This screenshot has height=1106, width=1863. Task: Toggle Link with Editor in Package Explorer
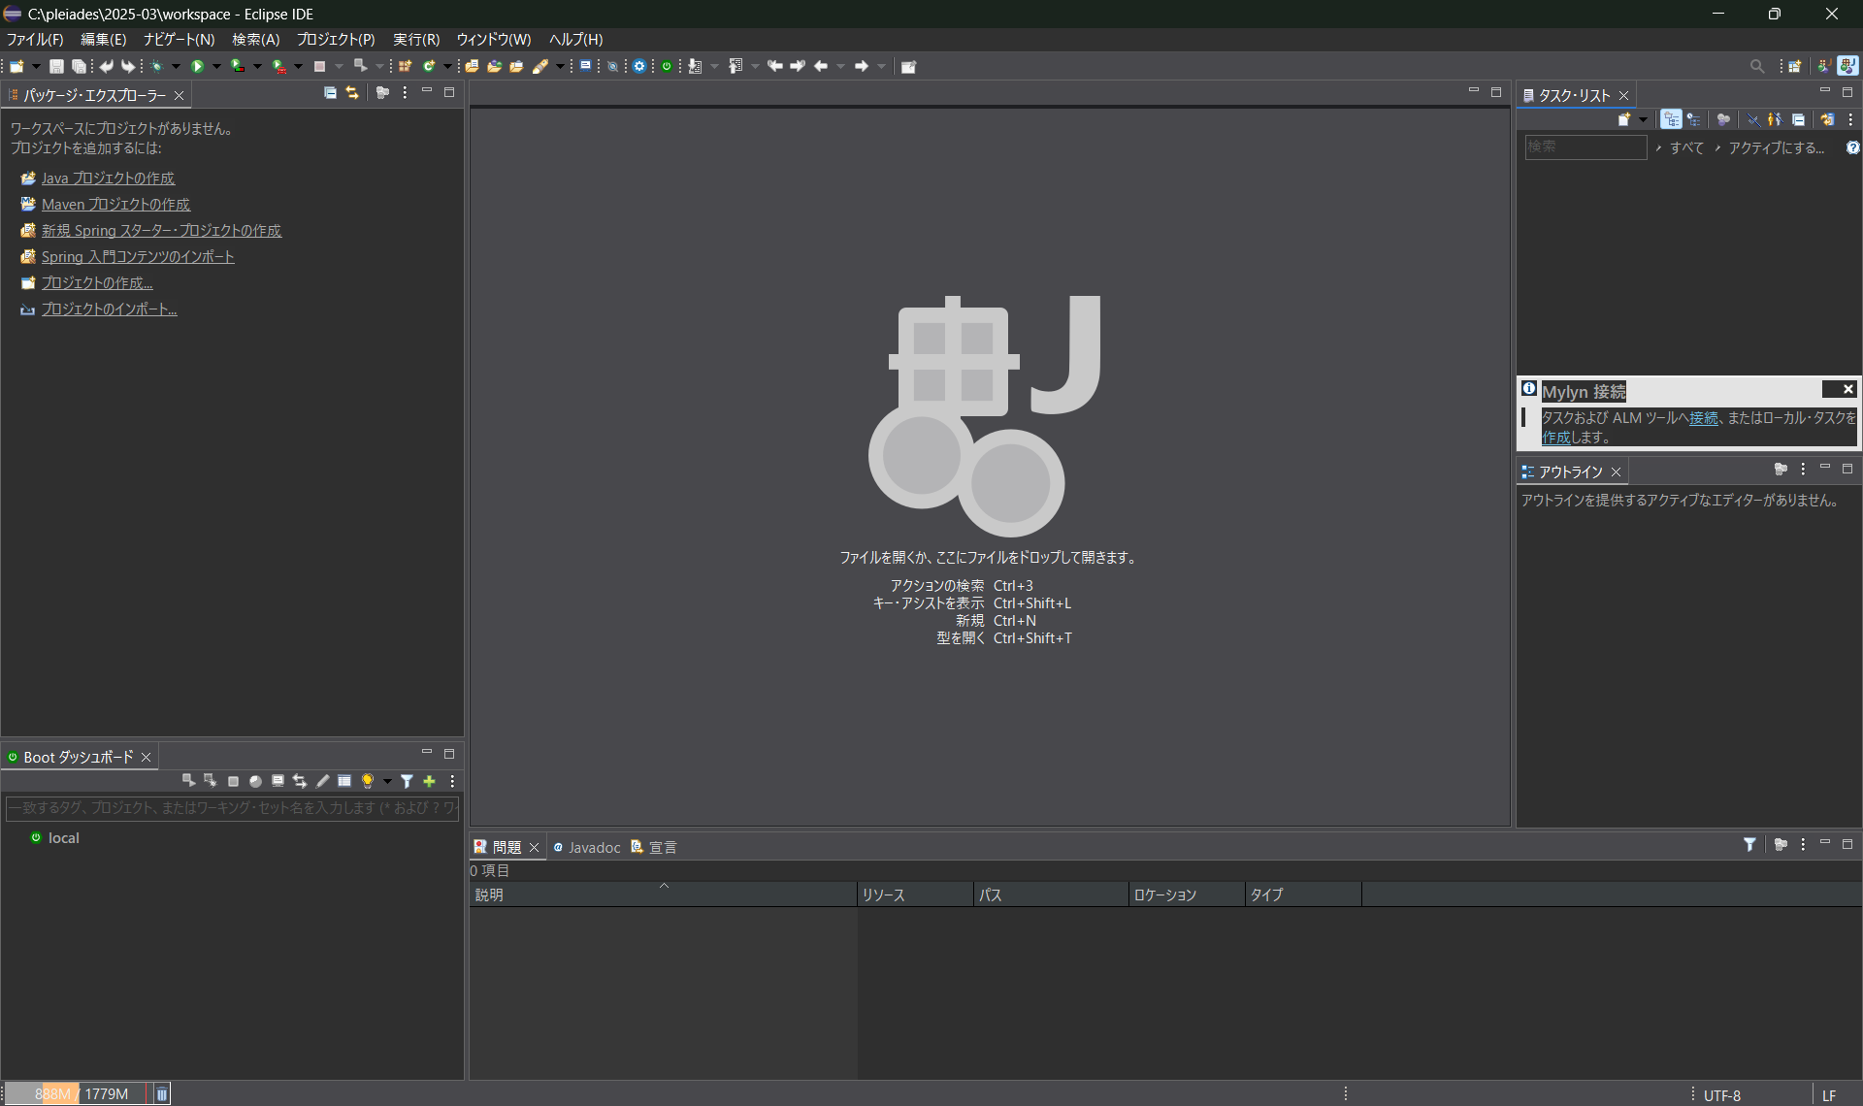point(352,93)
